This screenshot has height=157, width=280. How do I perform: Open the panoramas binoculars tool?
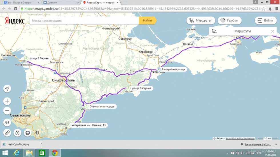[17, 132]
